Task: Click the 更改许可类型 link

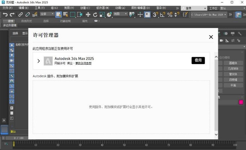Action: pos(83,63)
